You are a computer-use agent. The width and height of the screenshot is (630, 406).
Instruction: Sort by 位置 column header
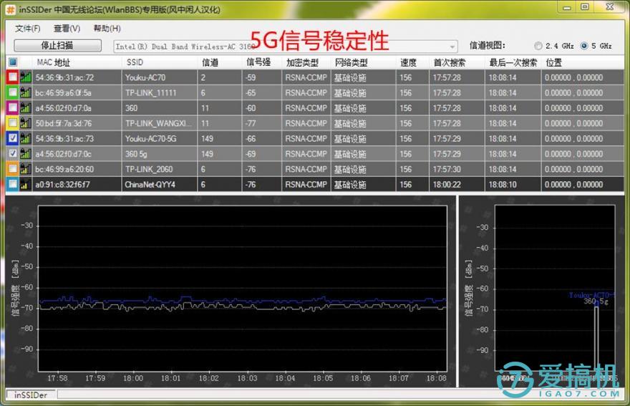[583, 62]
